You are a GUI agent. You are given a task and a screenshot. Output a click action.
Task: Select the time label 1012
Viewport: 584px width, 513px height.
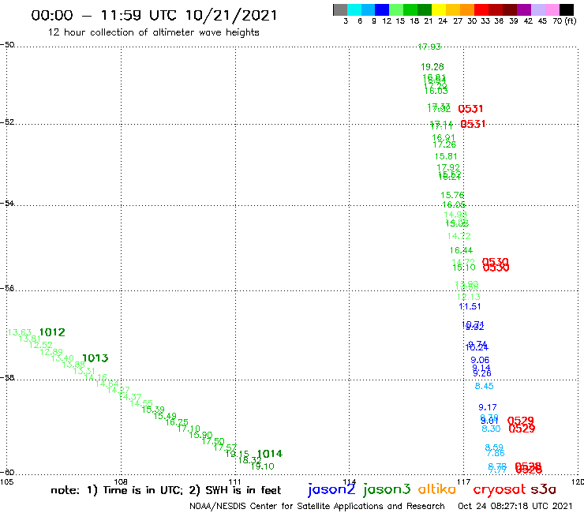tap(52, 332)
